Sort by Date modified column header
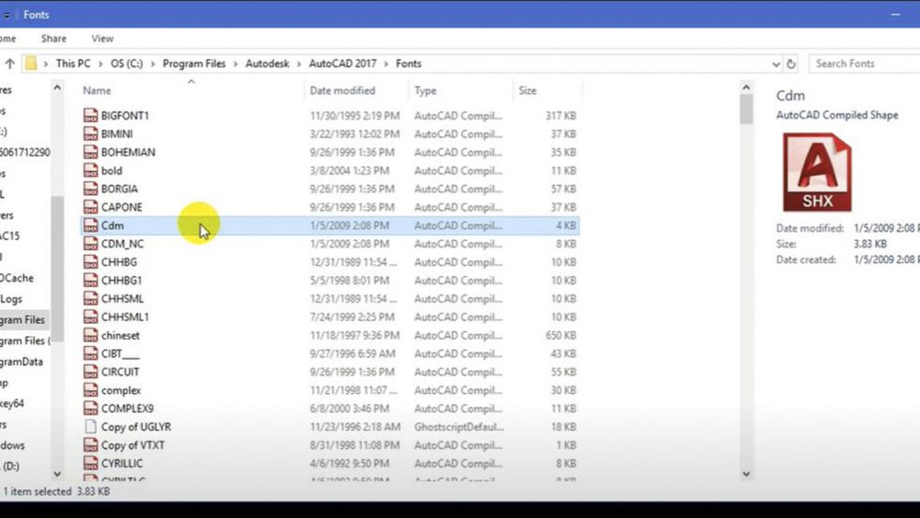Image resolution: width=920 pixels, height=518 pixels. (x=342, y=90)
